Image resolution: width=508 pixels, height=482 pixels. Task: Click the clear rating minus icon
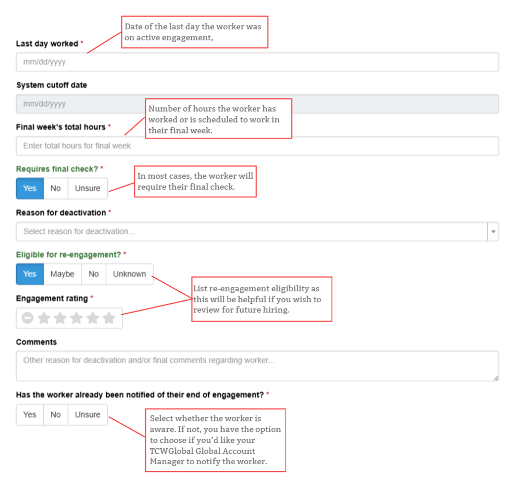coord(28,318)
